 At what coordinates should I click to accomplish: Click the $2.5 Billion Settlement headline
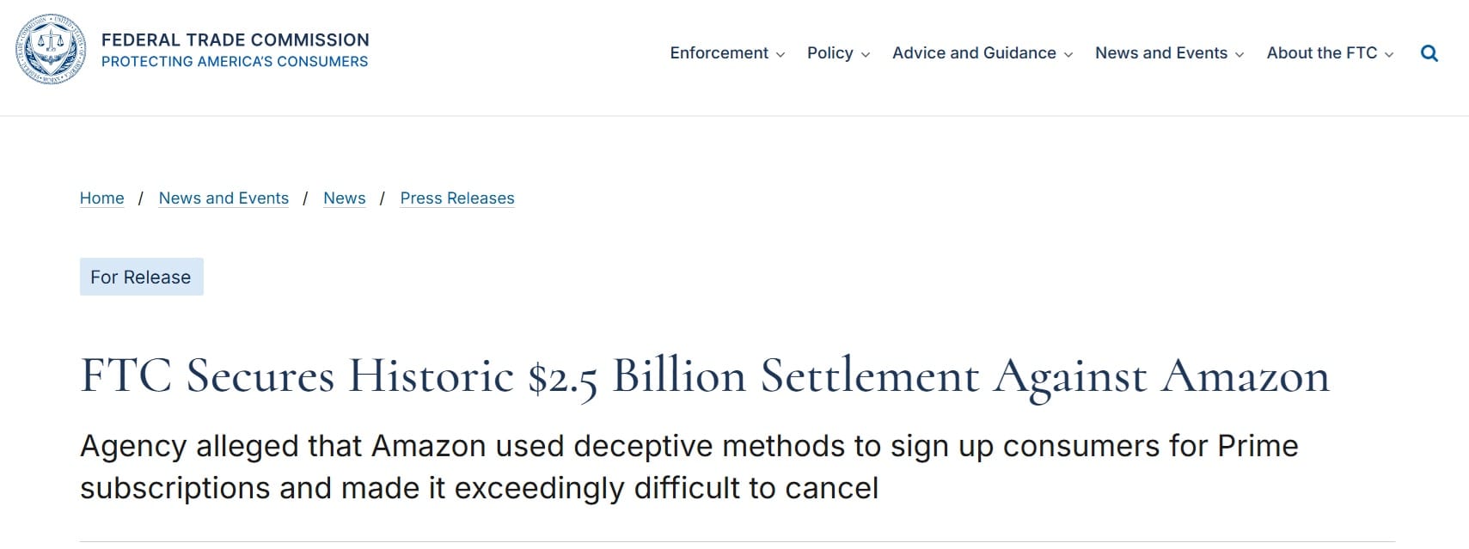(x=703, y=375)
